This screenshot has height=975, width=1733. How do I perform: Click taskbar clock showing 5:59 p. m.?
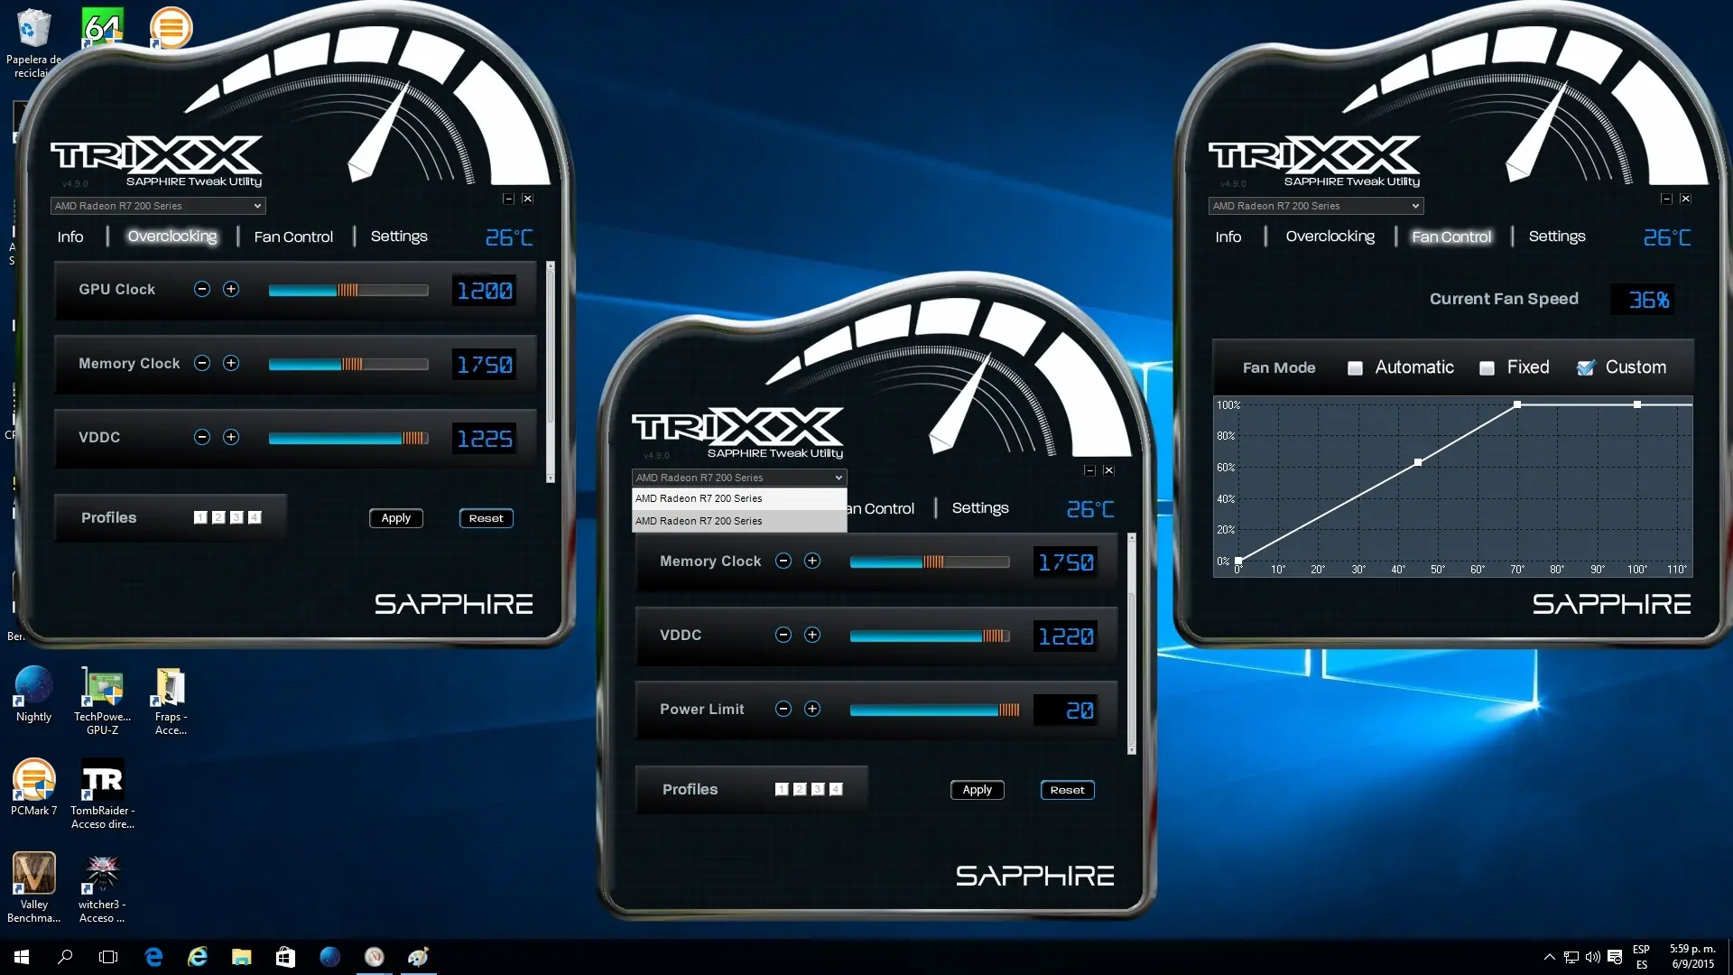(1692, 957)
